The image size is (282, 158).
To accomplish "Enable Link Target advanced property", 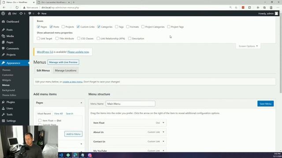I will pyautogui.click(x=38, y=38).
